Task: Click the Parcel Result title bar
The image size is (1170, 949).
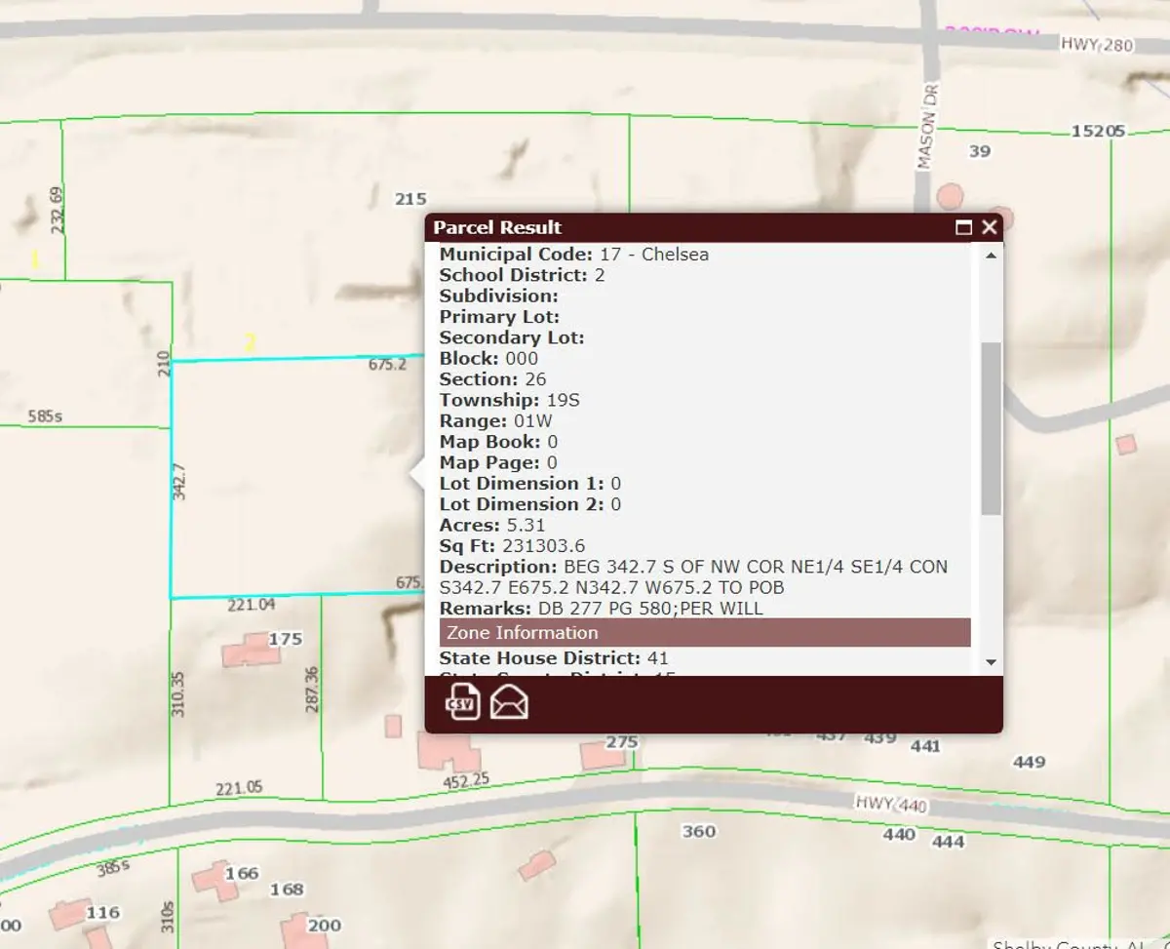Action: [682, 227]
